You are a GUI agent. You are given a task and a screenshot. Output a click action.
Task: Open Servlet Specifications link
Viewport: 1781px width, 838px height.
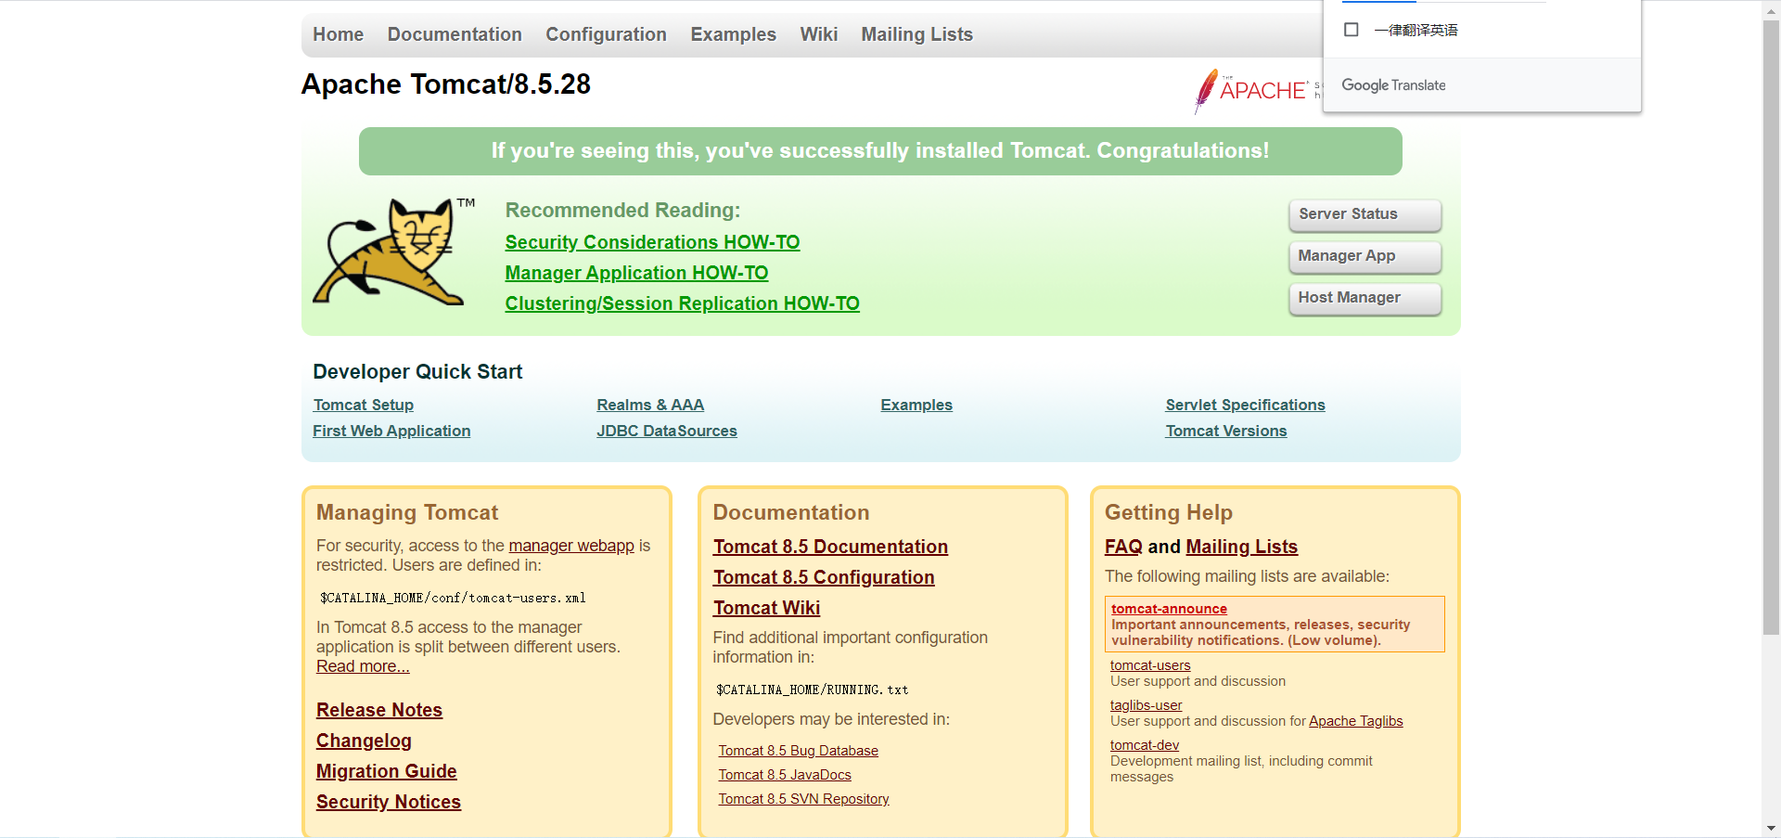point(1245,405)
